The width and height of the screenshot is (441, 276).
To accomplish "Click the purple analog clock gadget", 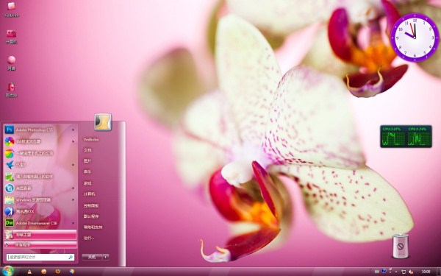I will (x=415, y=38).
